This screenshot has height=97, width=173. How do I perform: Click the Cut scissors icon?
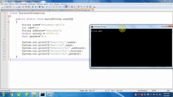pyautogui.click(x=23, y=7)
